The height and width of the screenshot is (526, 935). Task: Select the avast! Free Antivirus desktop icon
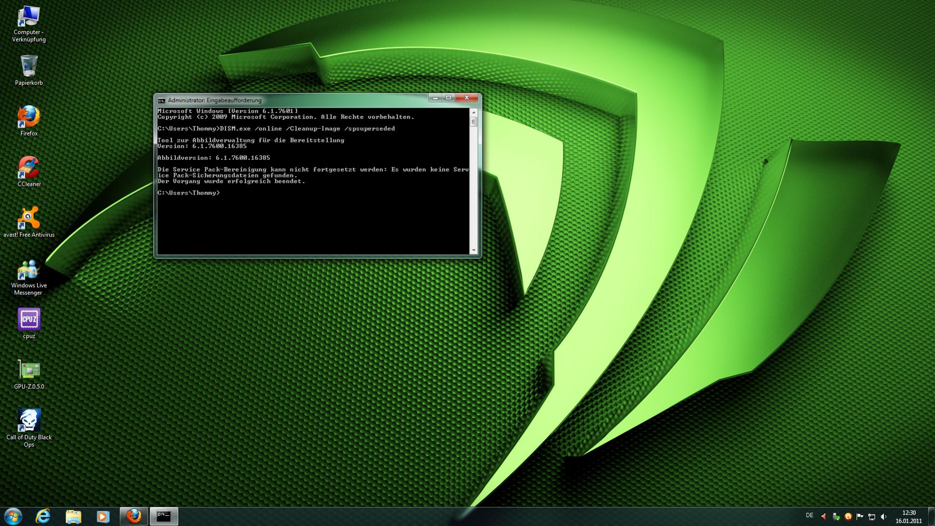[x=29, y=222]
